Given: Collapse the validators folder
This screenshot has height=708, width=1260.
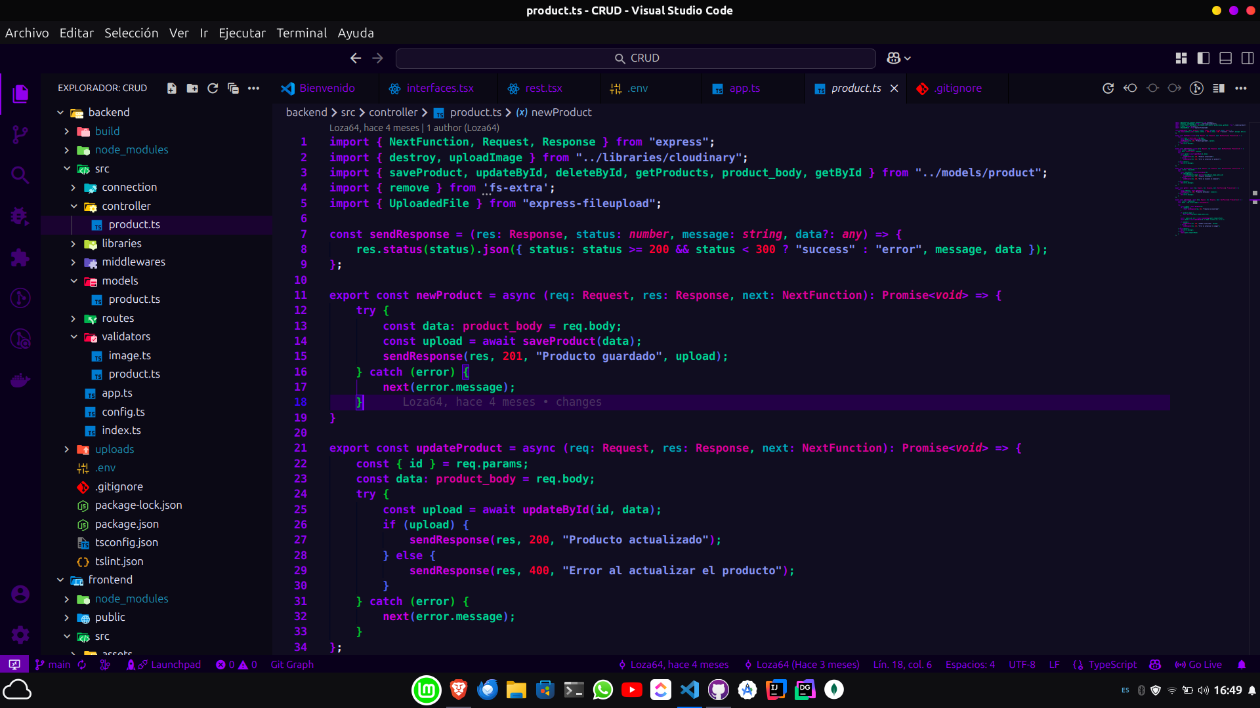Looking at the screenshot, I should [x=125, y=336].
